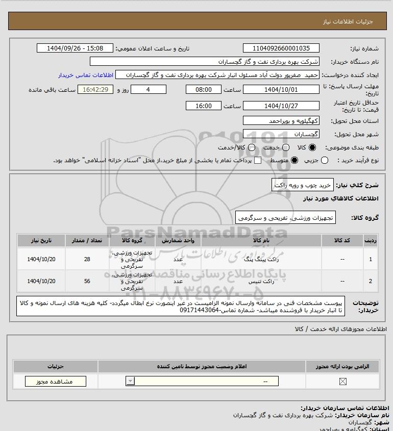This screenshot has height=431, width=393.
Task: Click quantity 28 in row 1
Action: pyautogui.click(x=87, y=259)
